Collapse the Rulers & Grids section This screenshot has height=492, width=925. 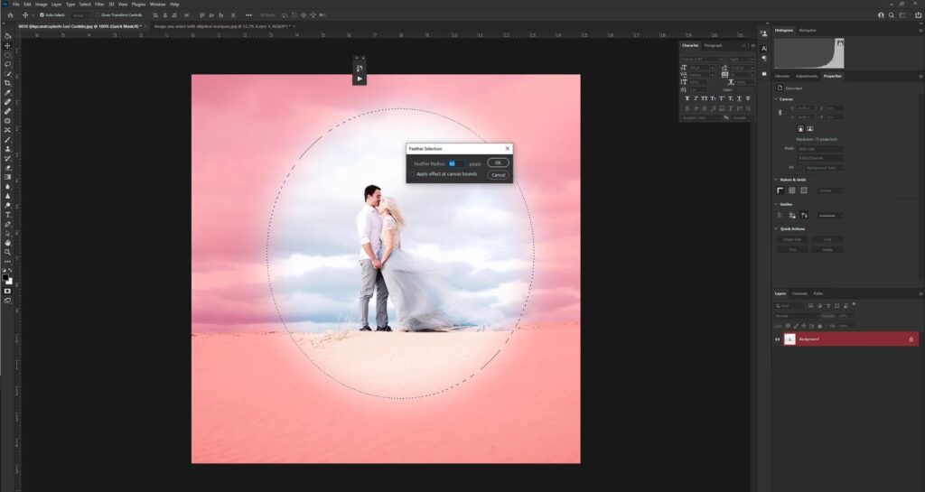pos(774,180)
